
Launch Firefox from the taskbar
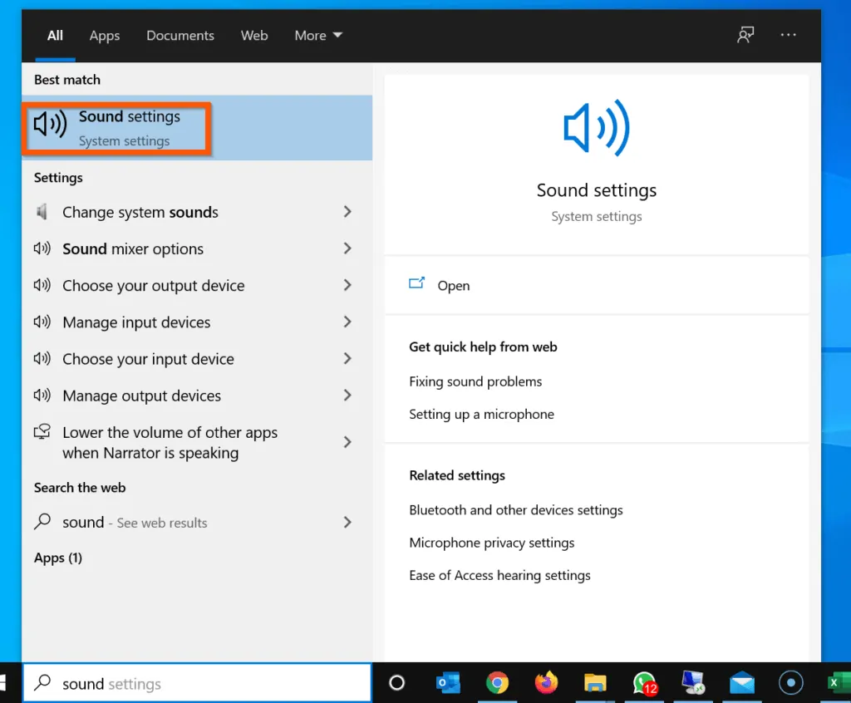click(x=546, y=683)
